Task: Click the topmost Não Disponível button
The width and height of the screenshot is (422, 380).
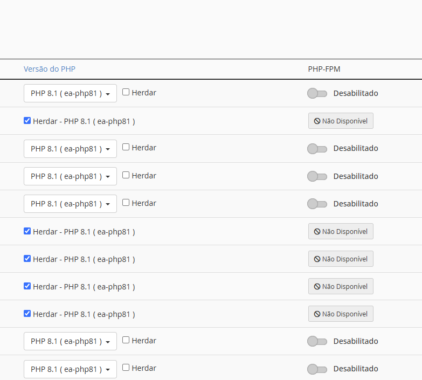Action: 341,121
